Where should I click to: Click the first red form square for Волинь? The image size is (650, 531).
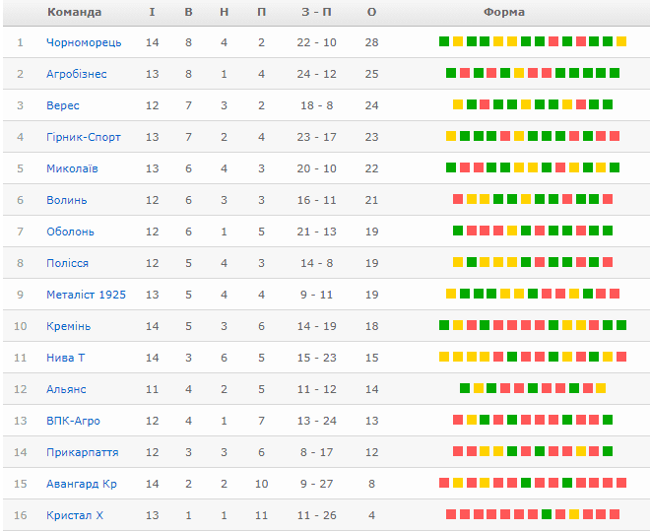pyautogui.click(x=458, y=199)
